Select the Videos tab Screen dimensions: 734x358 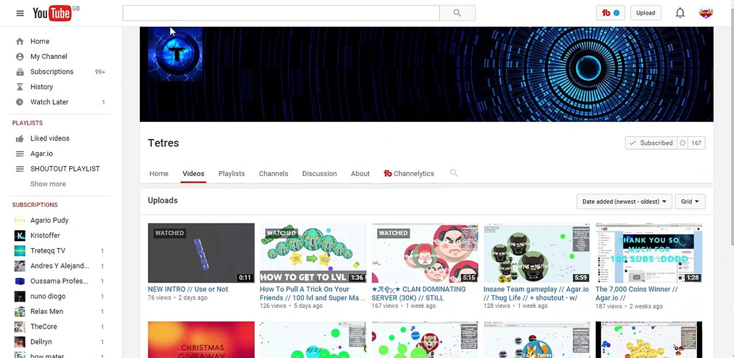pyautogui.click(x=193, y=174)
